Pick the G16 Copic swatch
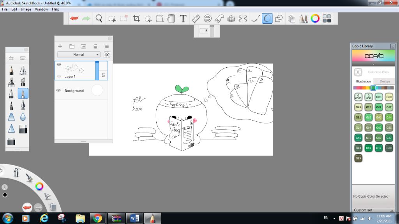 358,138
